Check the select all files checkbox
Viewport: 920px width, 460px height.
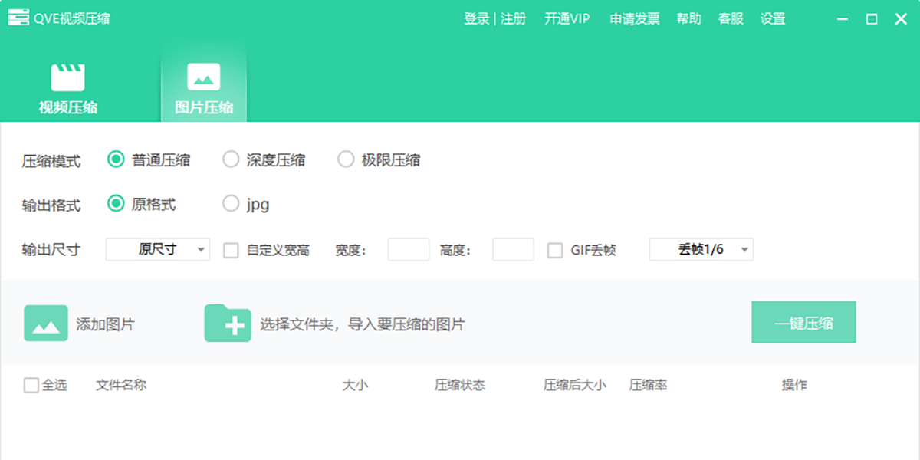point(31,385)
